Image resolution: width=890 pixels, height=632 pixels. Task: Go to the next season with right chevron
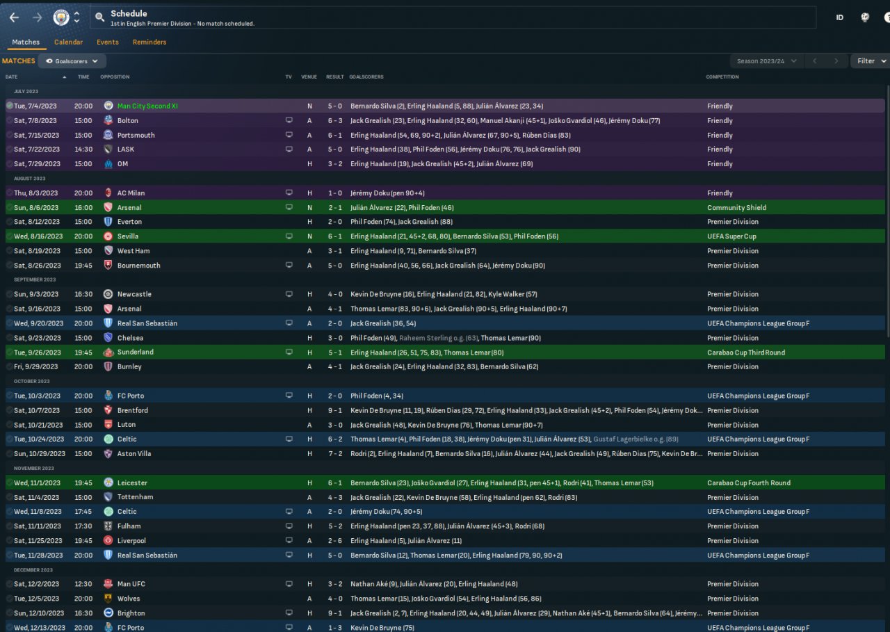coord(837,61)
